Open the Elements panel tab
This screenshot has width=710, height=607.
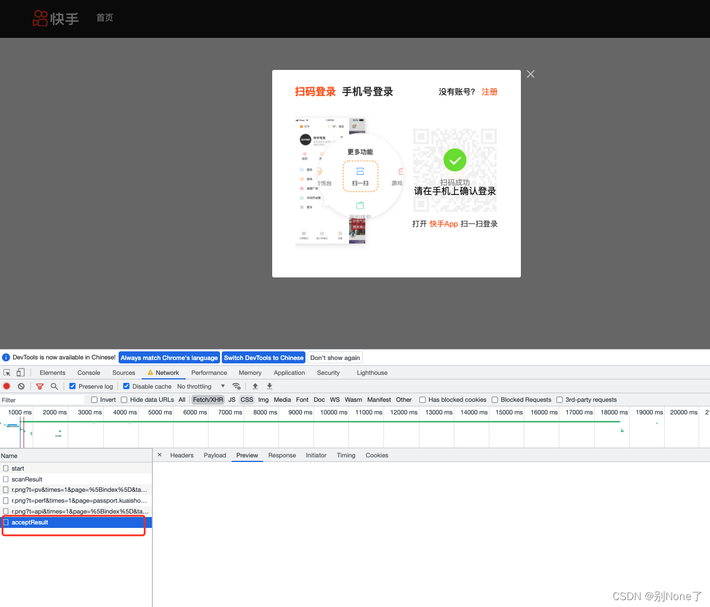tap(53, 373)
